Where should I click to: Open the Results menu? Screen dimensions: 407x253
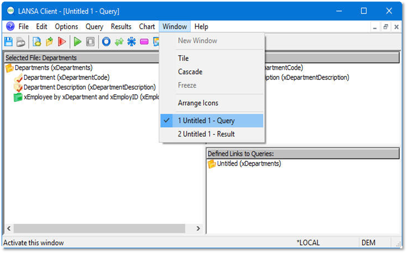click(121, 27)
